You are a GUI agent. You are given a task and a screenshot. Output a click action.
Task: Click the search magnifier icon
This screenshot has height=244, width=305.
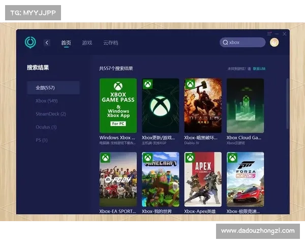click(225, 42)
